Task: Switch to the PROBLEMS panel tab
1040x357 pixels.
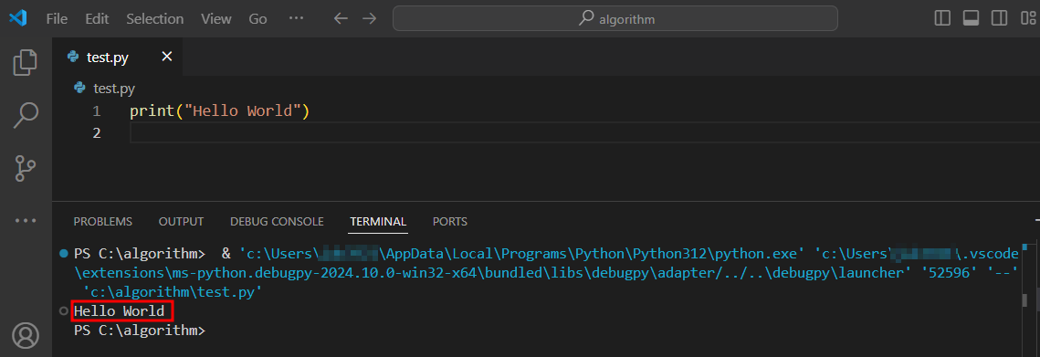Action: click(x=103, y=222)
